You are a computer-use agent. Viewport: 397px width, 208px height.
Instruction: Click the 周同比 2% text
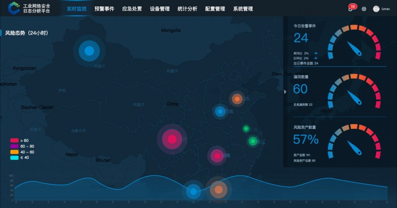pos(301,54)
